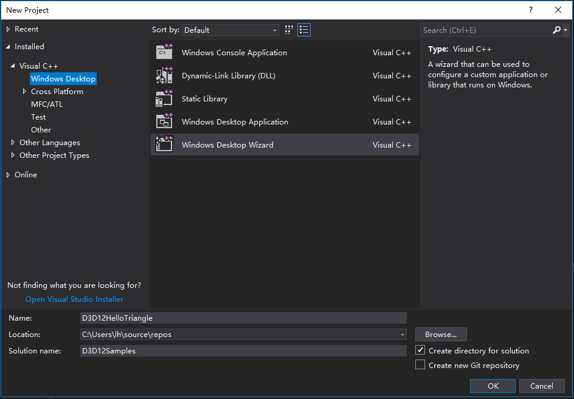Click the Windows Desktop Wizard icon
The image size is (574, 399).
pos(164,145)
